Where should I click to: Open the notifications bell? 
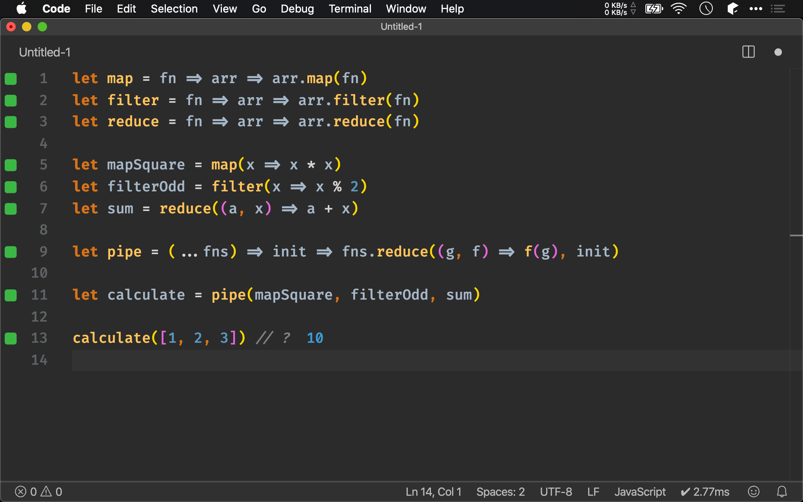pyautogui.click(x=782, y=491)
